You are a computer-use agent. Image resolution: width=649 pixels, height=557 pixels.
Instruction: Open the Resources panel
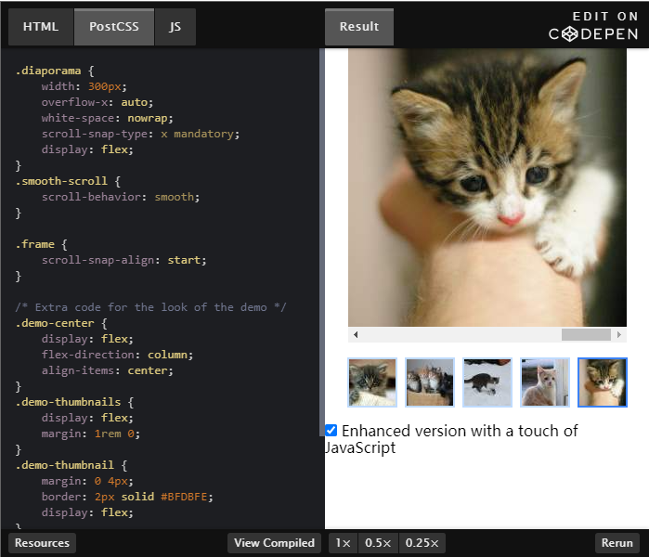tap(42, 543)
